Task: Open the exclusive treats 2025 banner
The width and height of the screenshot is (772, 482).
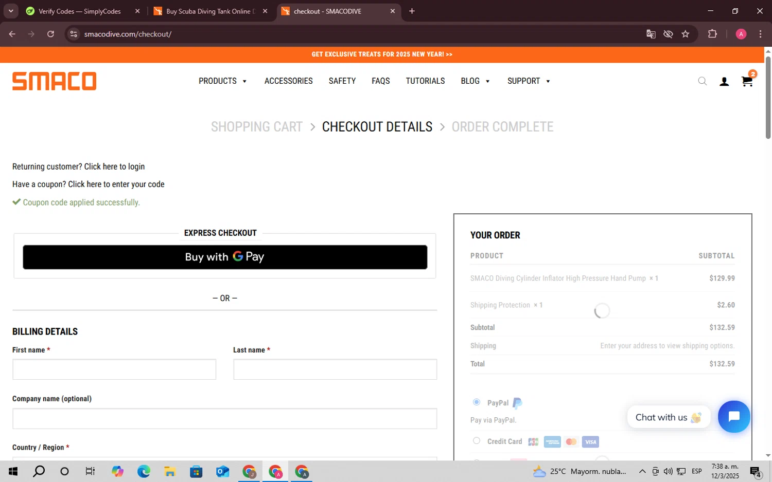Action: coord(382,54)
